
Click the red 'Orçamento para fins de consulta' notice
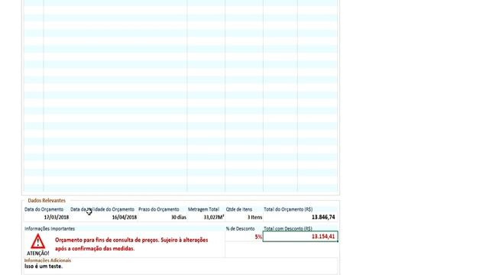[131, 244]
